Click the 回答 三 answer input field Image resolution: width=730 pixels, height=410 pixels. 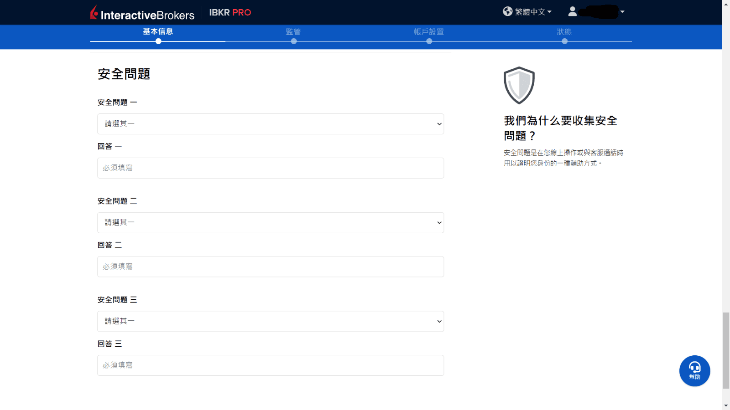(270, 365)
